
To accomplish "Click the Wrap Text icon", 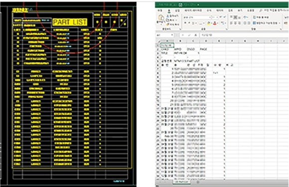I will click(x=254, y=17).
